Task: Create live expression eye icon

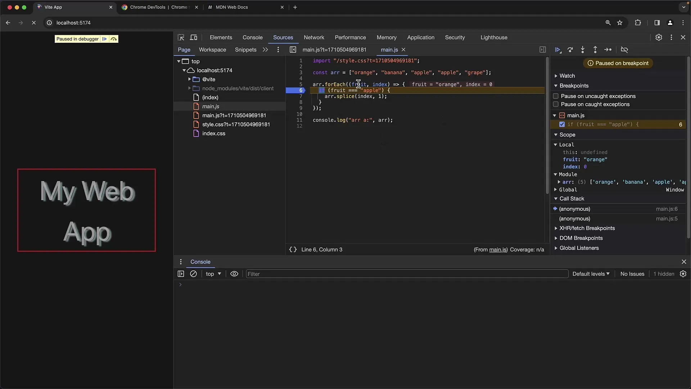Action: point(234,274)
